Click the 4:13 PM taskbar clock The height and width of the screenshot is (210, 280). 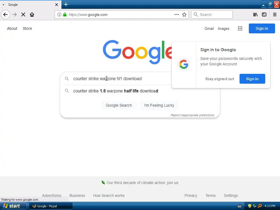tap(270, 206)
